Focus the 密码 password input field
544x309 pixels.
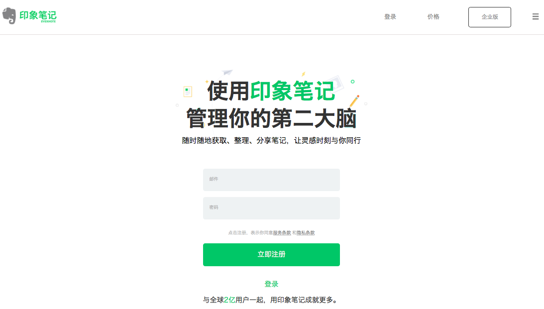pos(271,208)
